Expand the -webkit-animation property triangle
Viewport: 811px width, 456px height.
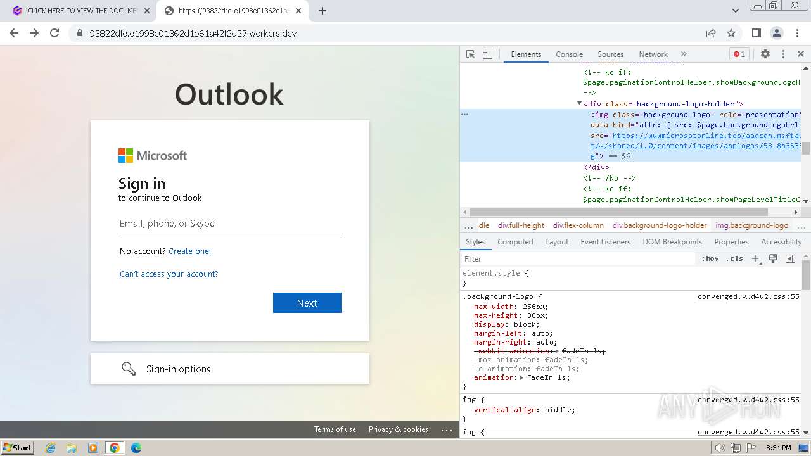(558, 351)
